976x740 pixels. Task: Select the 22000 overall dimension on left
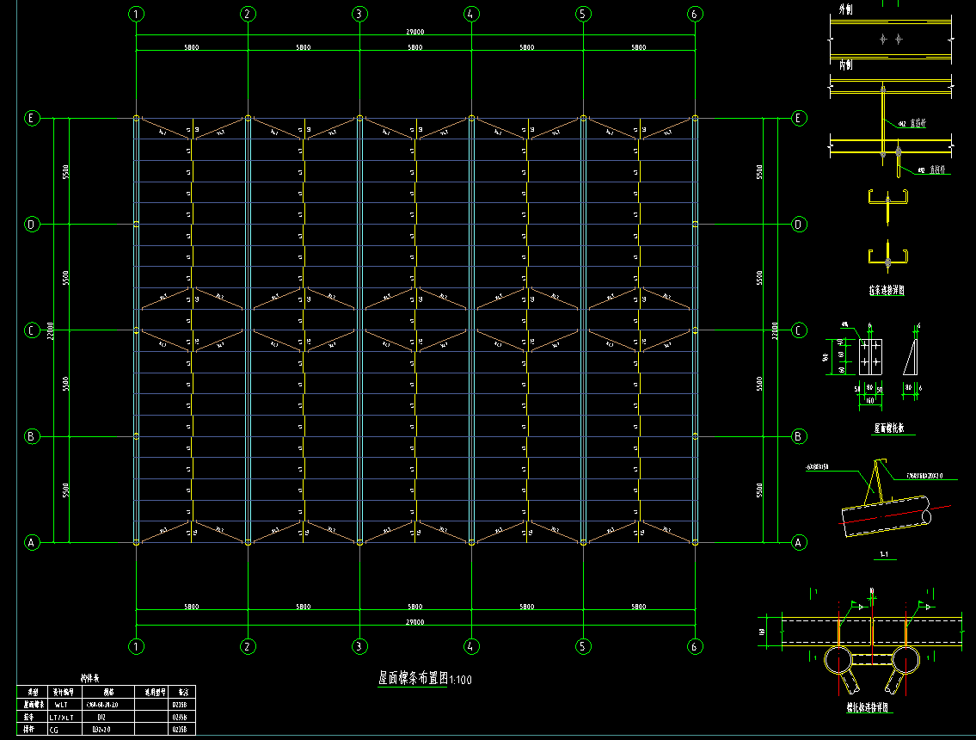coord(52,330)
